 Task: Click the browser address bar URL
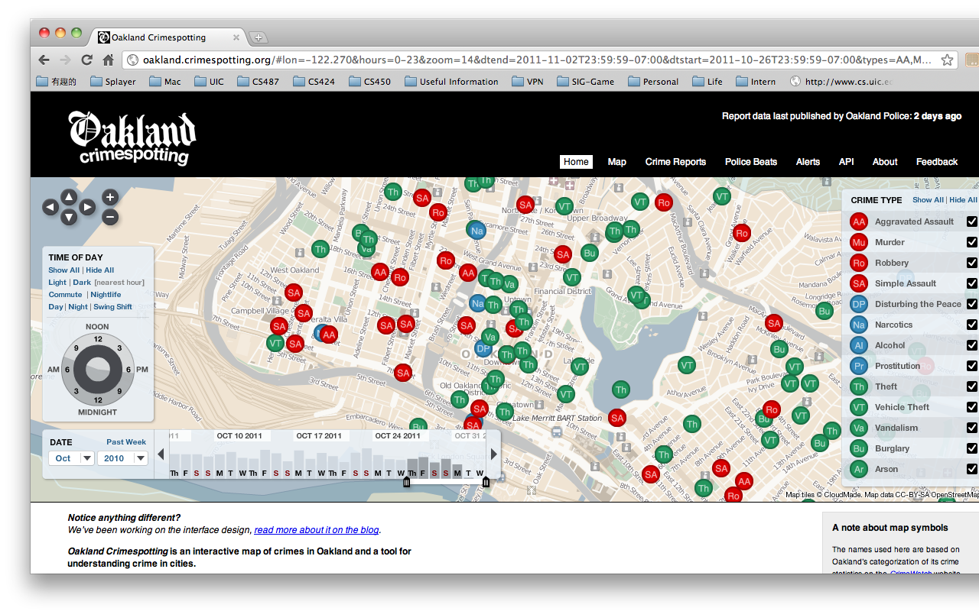point(537,60)
